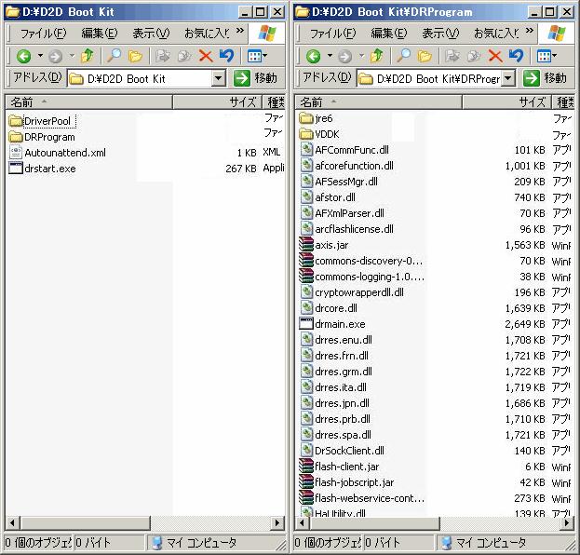The image size is (580, 555).
Task: Sort by 名前 column in D2D Boot Kit window
Action: 88,102
